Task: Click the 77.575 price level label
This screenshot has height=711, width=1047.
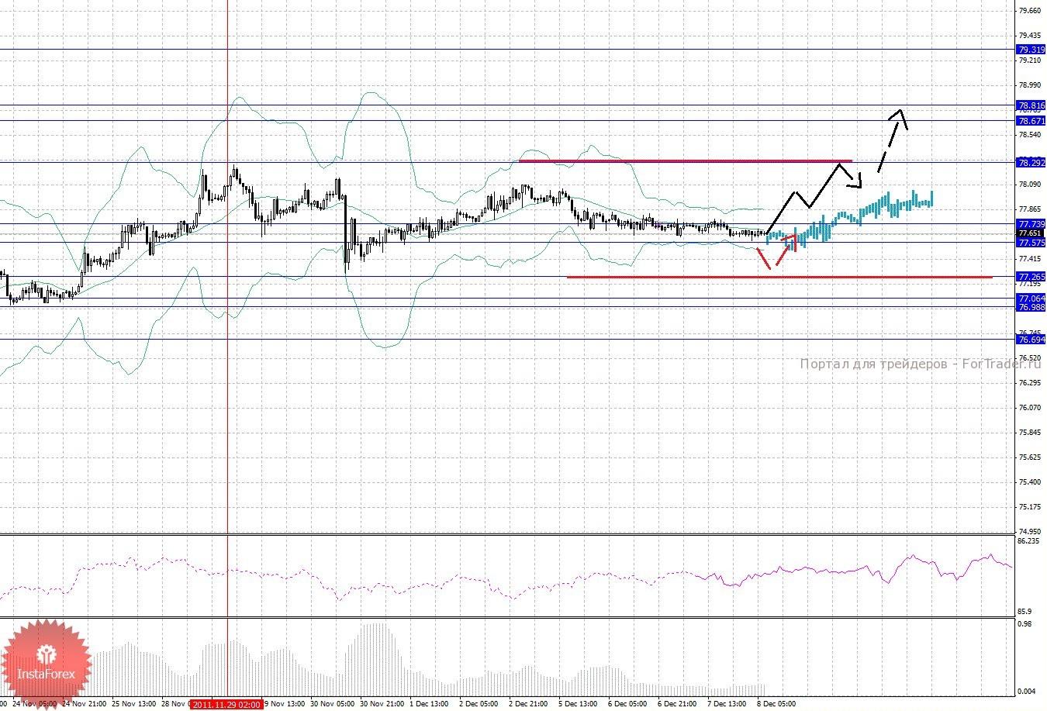Action: 1031,242
